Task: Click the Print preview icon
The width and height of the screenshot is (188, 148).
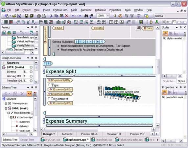Action: coord(44,16)
